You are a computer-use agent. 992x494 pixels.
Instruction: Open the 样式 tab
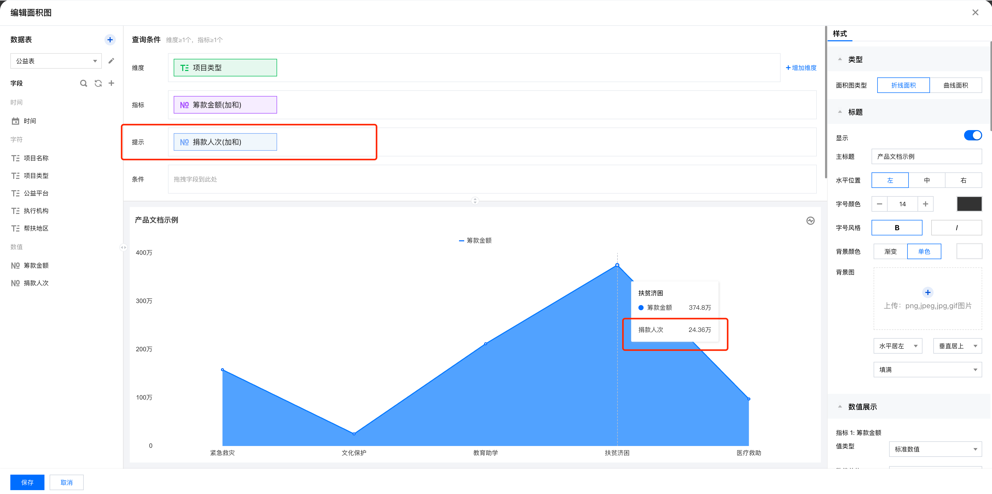840,34
